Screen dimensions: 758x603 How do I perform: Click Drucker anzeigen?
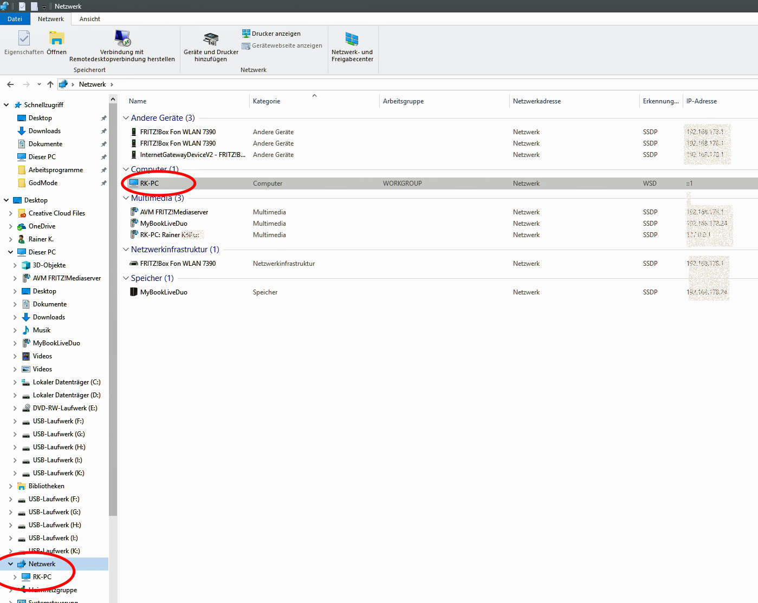pos(271,34)
